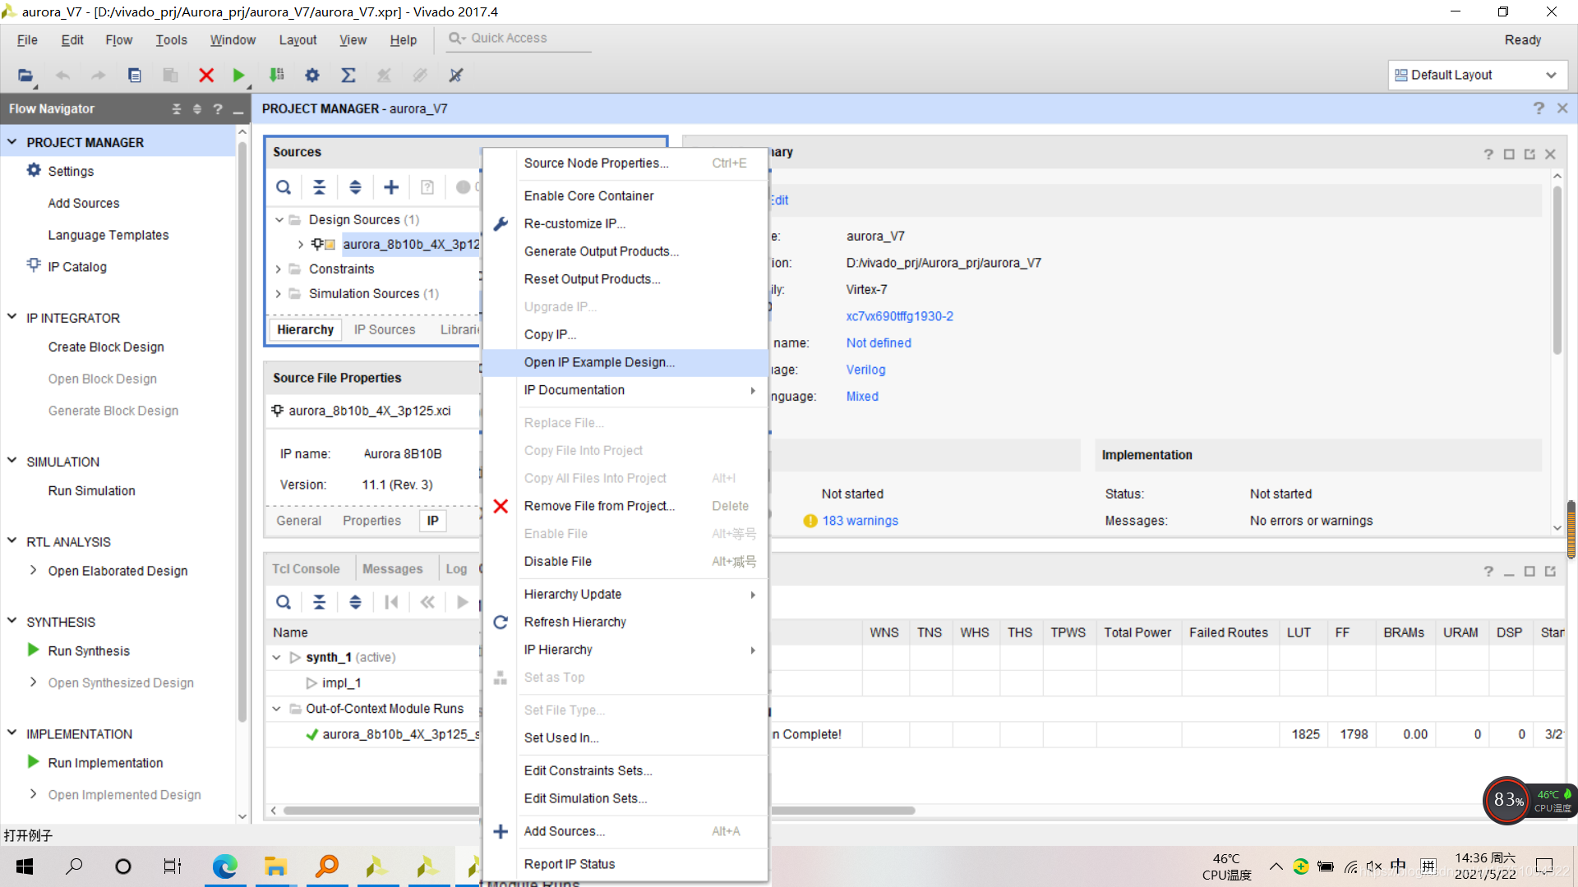Click the Project Manager help question icon
The image size is (1578, 887).
(1539, 108)
